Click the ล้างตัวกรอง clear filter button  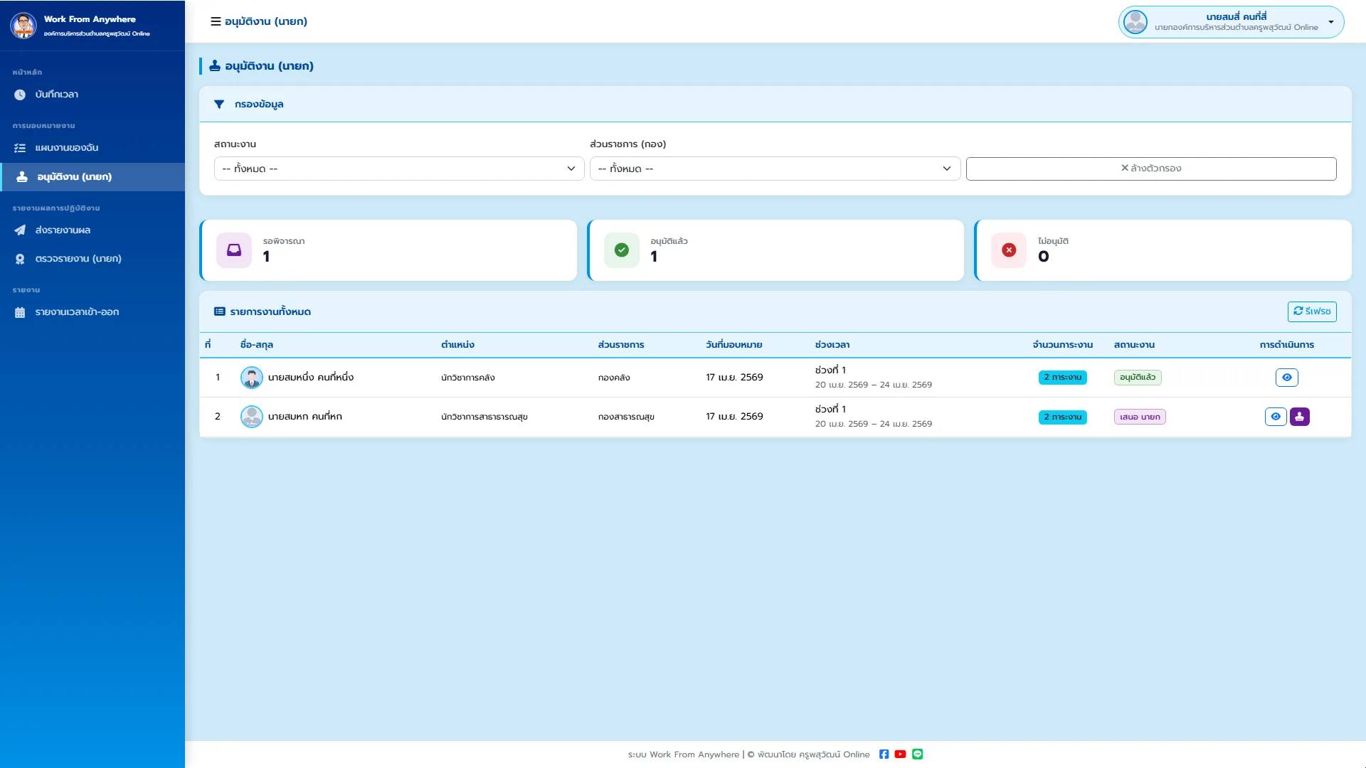1151,169
